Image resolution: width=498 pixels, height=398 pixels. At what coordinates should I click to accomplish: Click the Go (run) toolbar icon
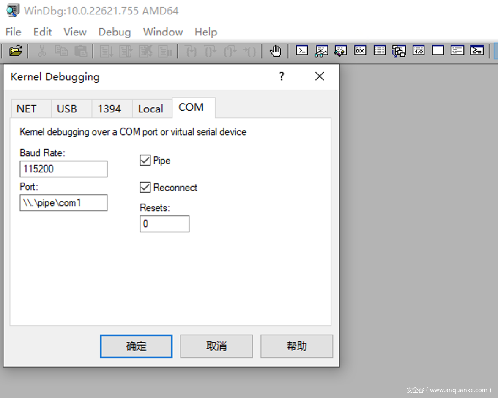tap(107, 51)
